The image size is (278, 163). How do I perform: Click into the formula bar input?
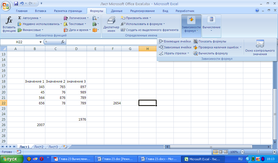(111, 42)
